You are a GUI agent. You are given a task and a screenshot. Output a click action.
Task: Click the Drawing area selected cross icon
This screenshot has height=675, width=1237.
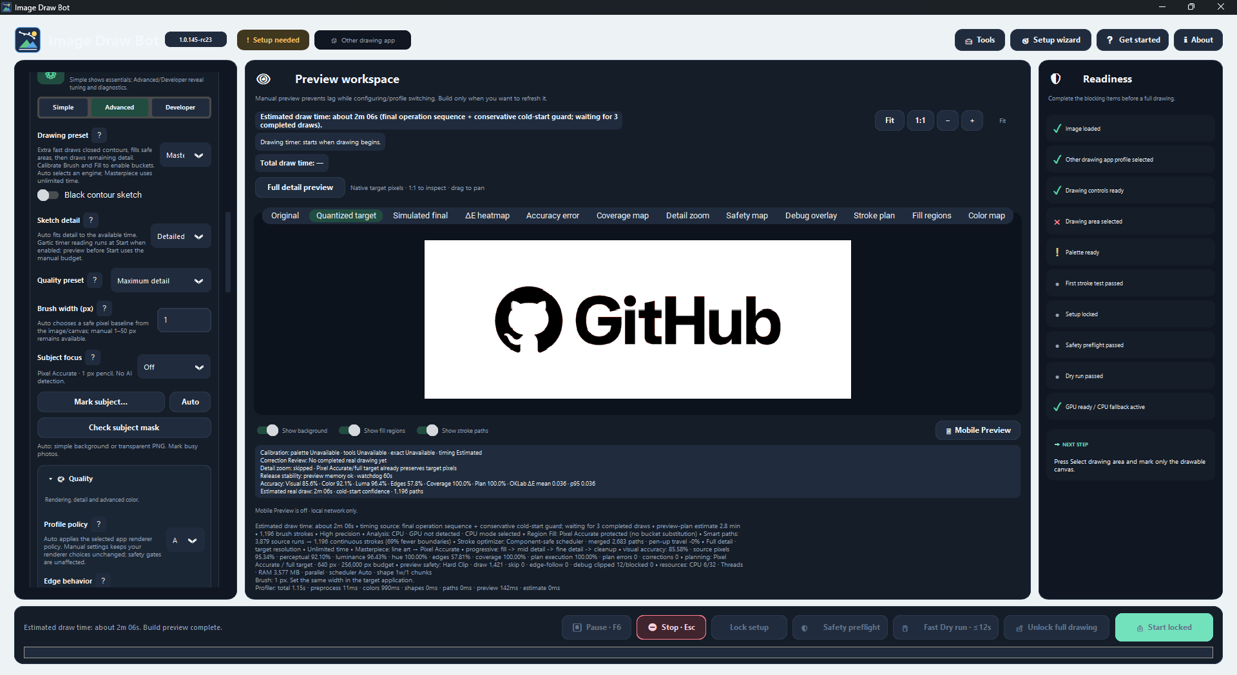[1057, 222]
